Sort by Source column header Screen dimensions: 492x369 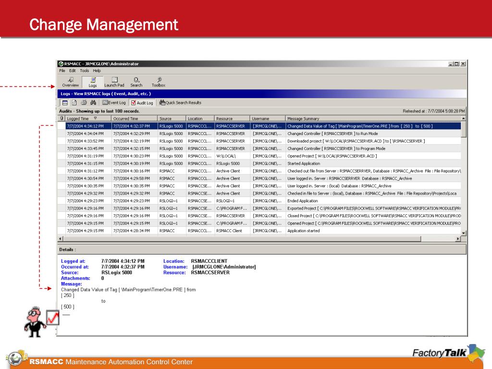(172, 119)
